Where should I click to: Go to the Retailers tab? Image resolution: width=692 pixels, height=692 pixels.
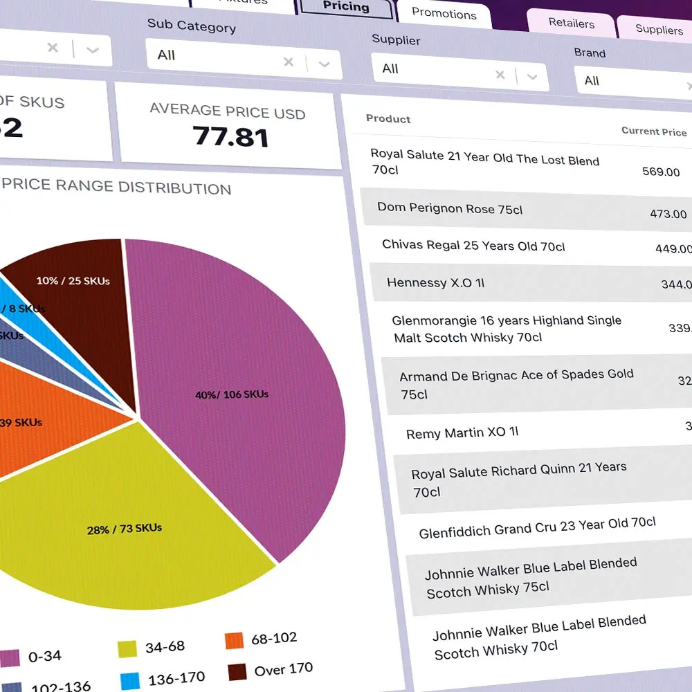point(571,23)
